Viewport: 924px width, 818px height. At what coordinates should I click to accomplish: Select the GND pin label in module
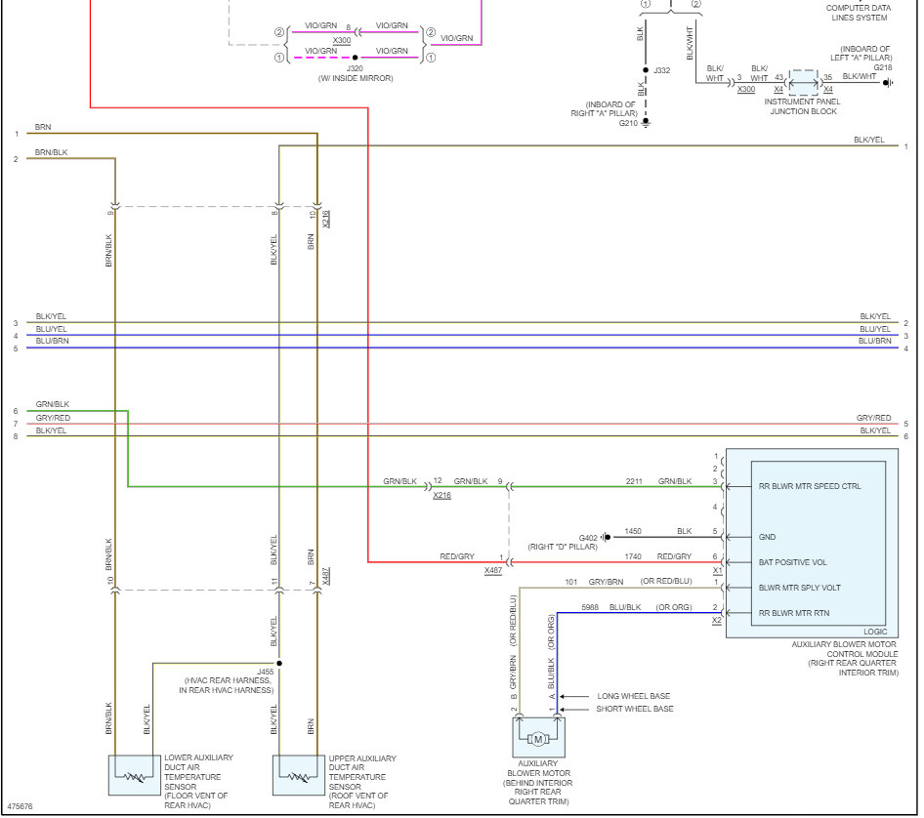click(x=767, y=537)
